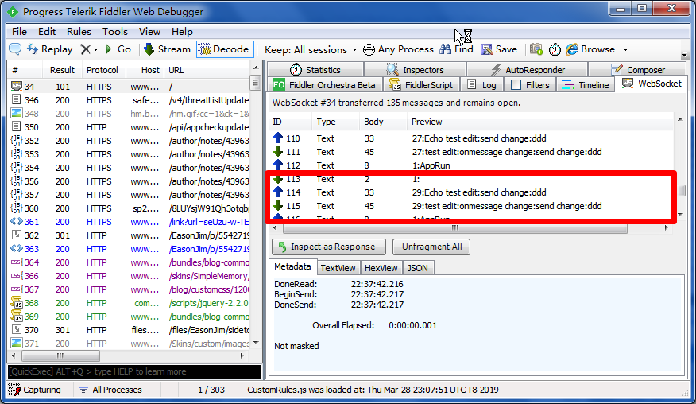Select session 364 CSS icon
Screen dimensions: 696x404
click(x=17, y=262)
